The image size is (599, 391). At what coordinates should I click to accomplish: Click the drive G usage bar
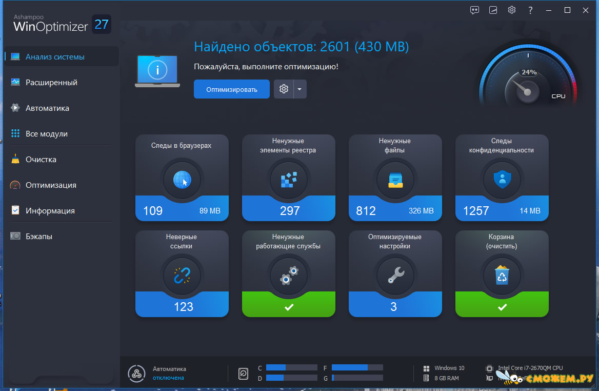pos(357,378)
